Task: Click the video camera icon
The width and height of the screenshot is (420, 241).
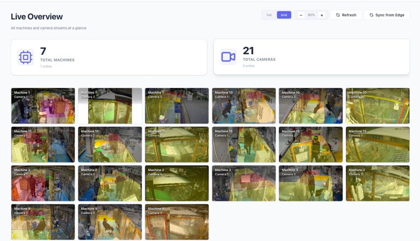Action: click(228, 57)
